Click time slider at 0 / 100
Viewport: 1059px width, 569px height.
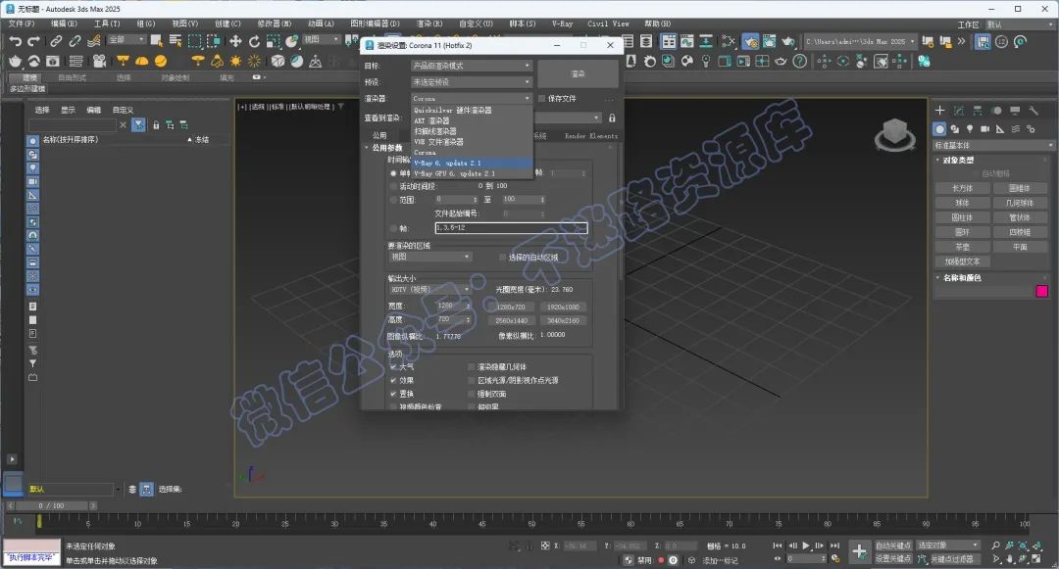51,505
